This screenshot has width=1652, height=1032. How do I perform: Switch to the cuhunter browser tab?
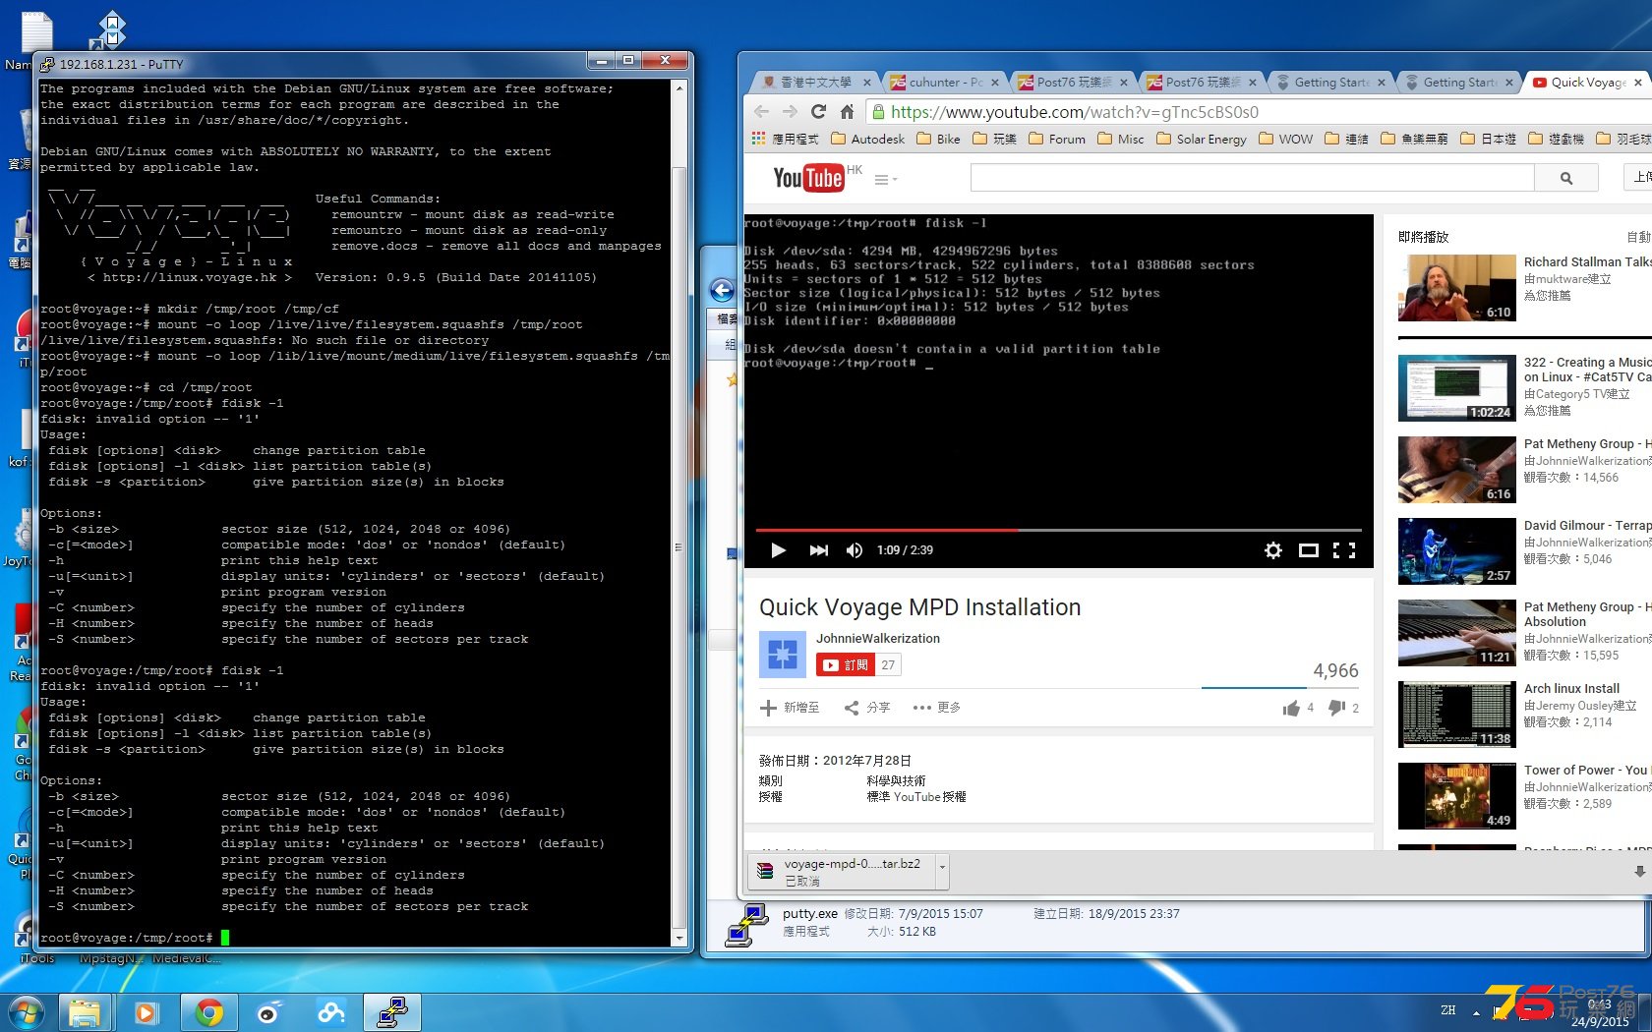(945, 83)
